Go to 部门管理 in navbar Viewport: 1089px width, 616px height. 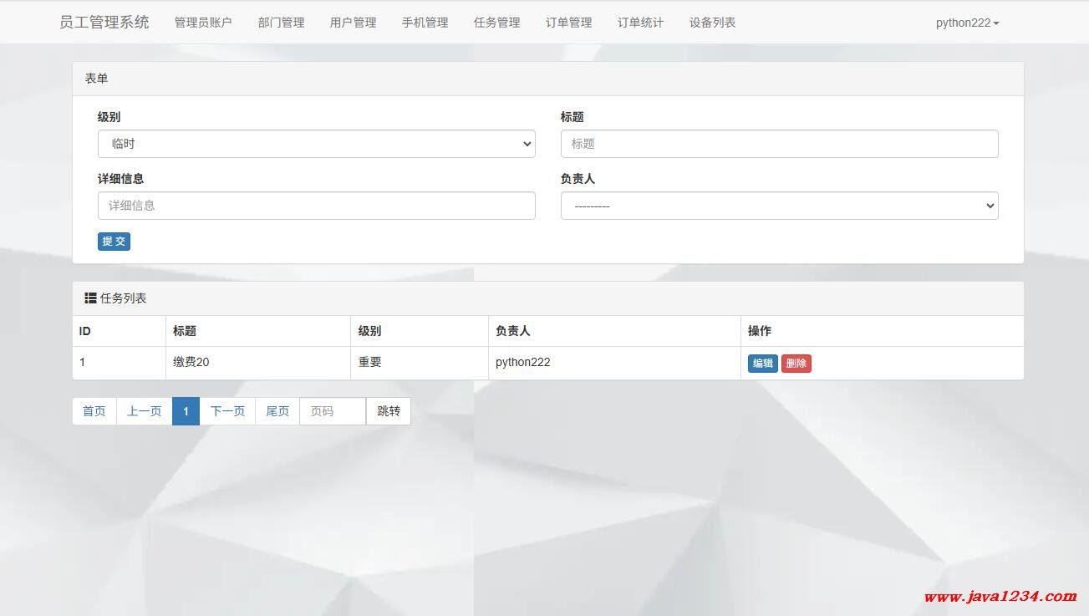[x=281, y=23]
